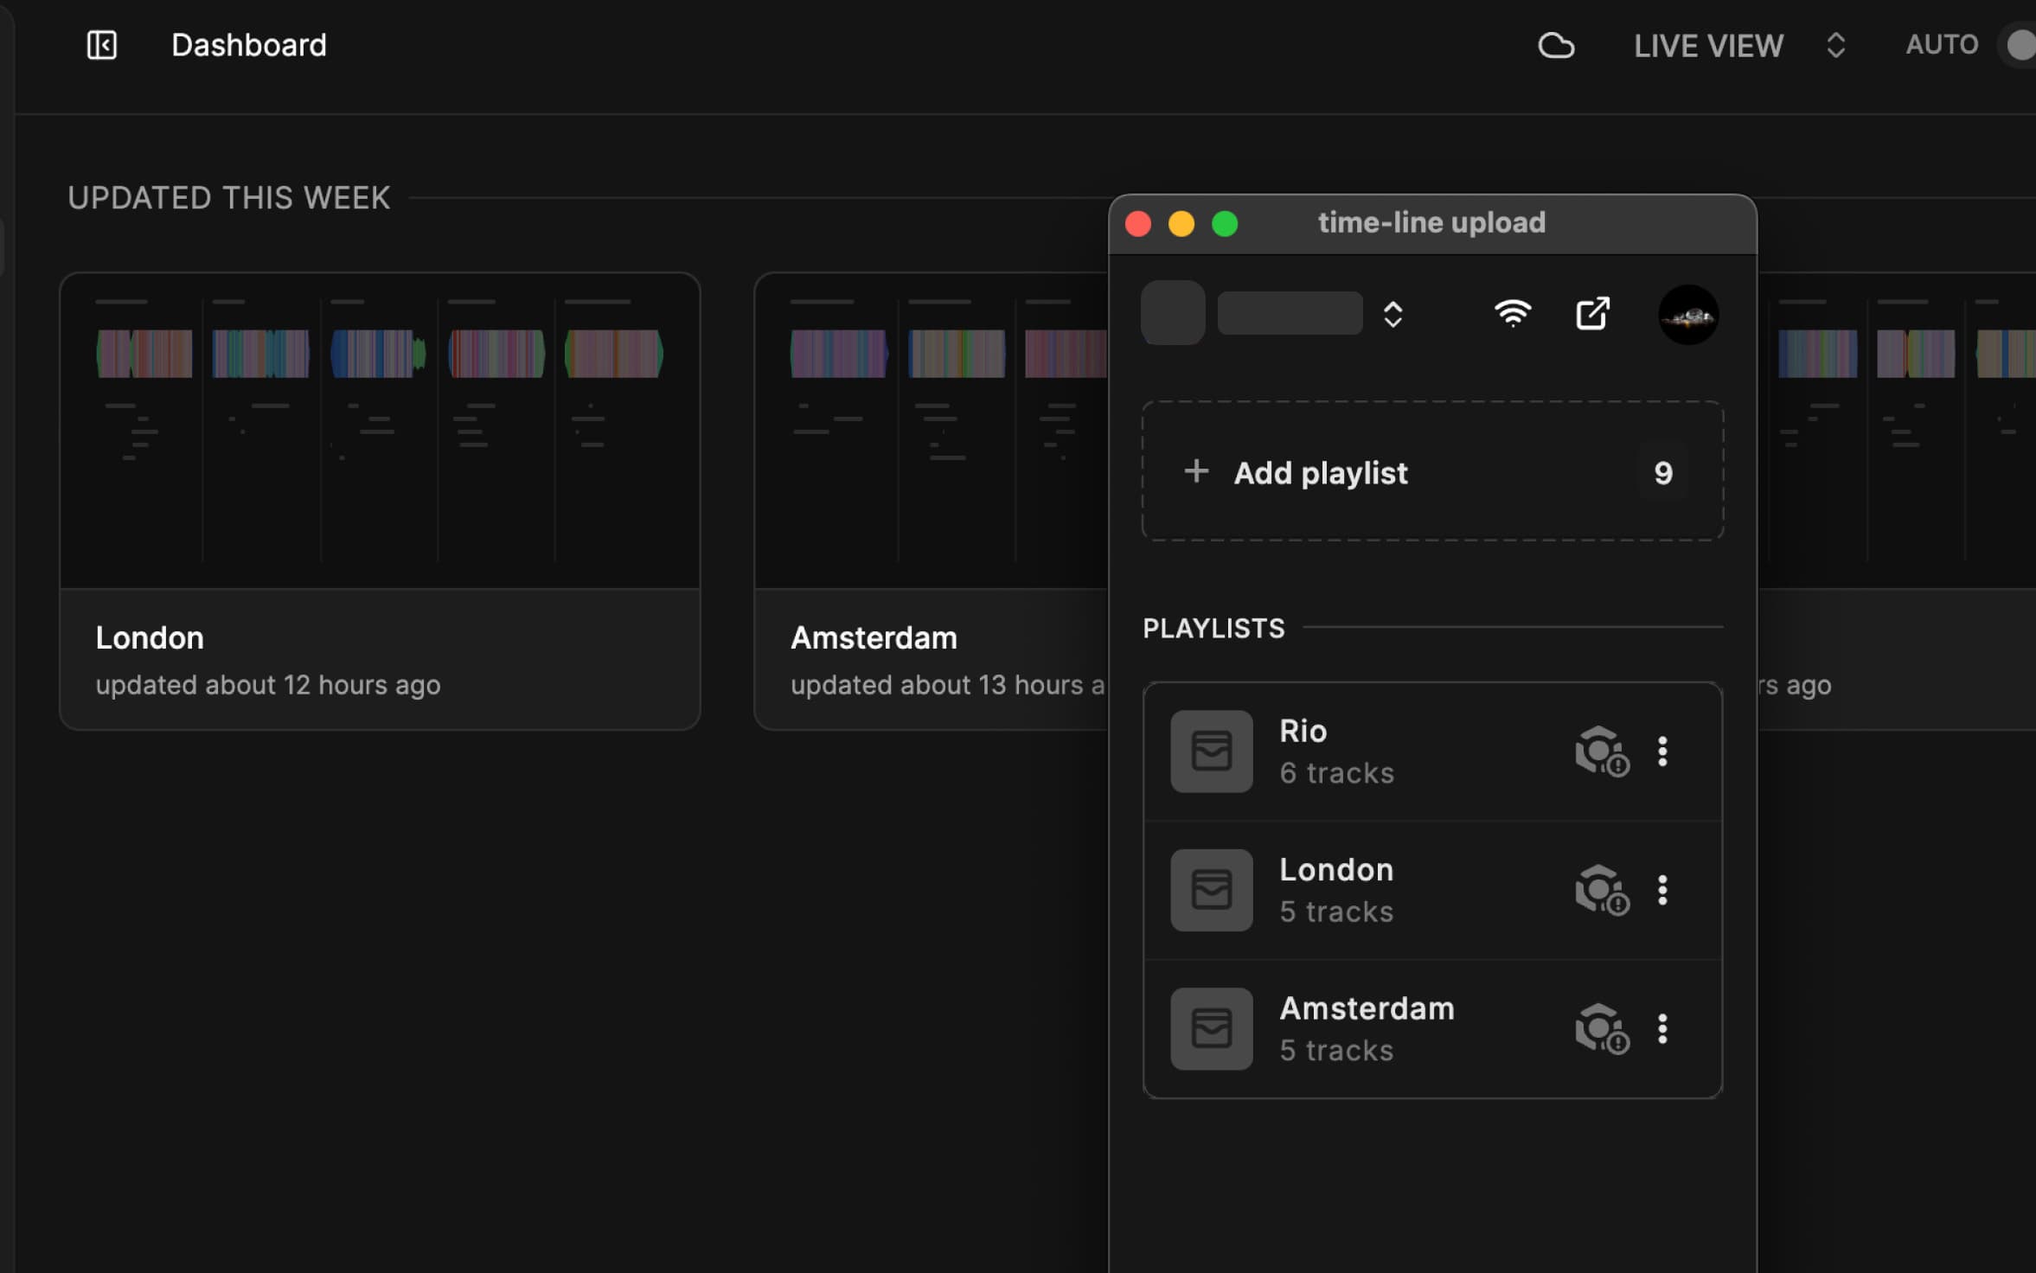The height and width of the screenshot is (1273, 2036).
Task: Click the Rio playlist envelope icon
Action: tap(1210, 751)
